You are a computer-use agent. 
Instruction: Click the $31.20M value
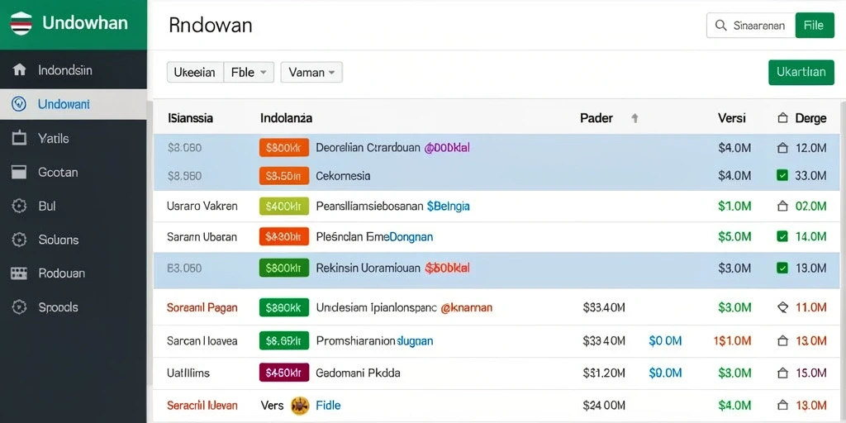pyautogui.click(x=604, y=373)
